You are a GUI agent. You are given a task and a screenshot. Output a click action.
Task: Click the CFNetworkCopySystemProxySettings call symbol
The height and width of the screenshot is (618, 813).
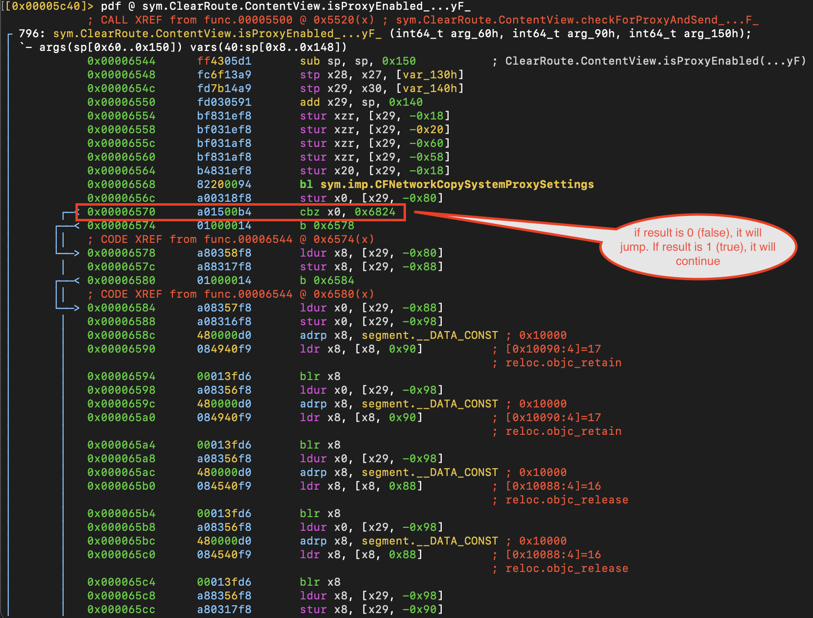[456, 185]
